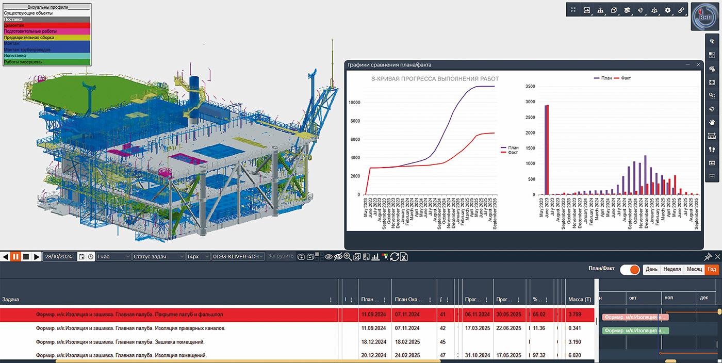Enable walk mode footprints tool
Screen dimensions: 722x363
(712, 150)
